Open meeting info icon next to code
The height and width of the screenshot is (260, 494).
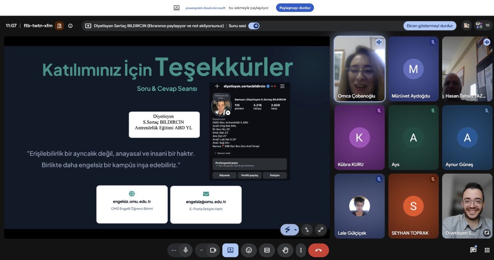pos(70,26)
